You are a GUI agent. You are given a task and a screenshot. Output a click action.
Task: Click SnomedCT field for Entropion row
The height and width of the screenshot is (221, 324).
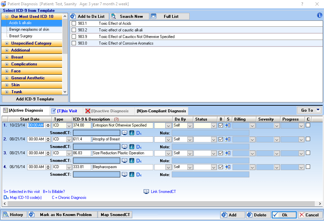96,133
